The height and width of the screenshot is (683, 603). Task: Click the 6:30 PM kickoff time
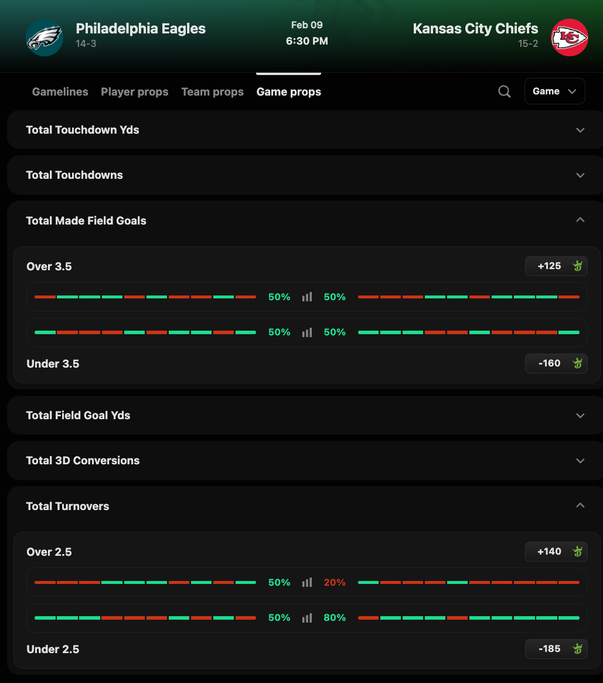307,41
